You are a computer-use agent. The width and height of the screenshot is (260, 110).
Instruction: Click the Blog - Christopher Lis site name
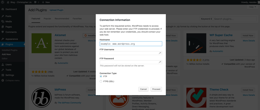21,2
